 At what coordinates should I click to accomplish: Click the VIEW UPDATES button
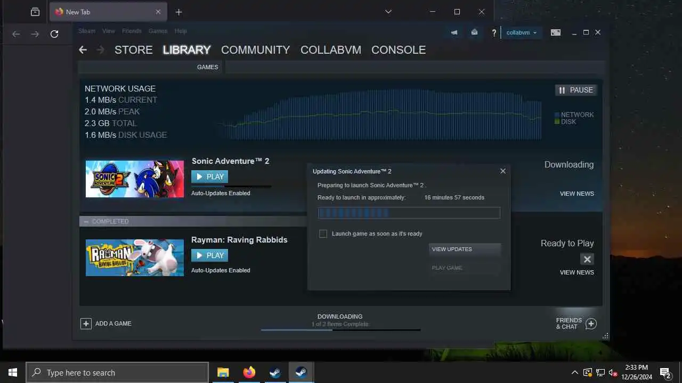465,249
